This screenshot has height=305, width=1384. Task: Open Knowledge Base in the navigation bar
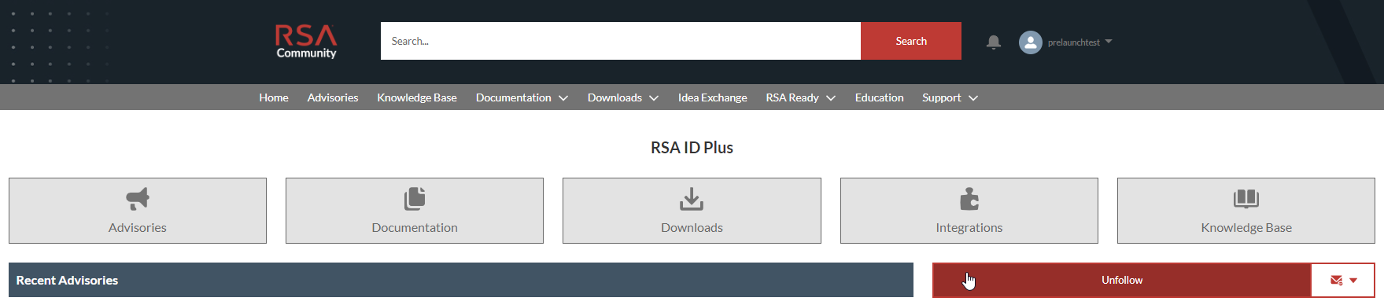pyautogui.click(x=417, y=97)
